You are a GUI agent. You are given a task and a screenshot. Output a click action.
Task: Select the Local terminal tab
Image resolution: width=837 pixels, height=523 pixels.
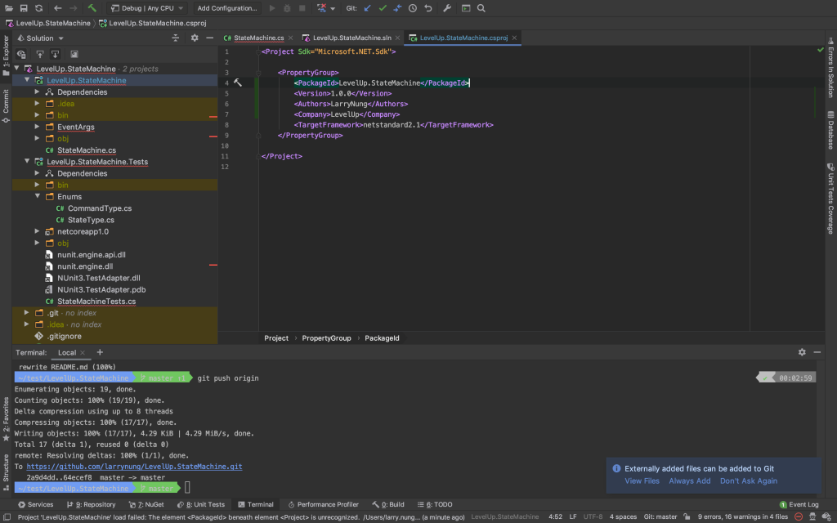(x=67, y=352)
